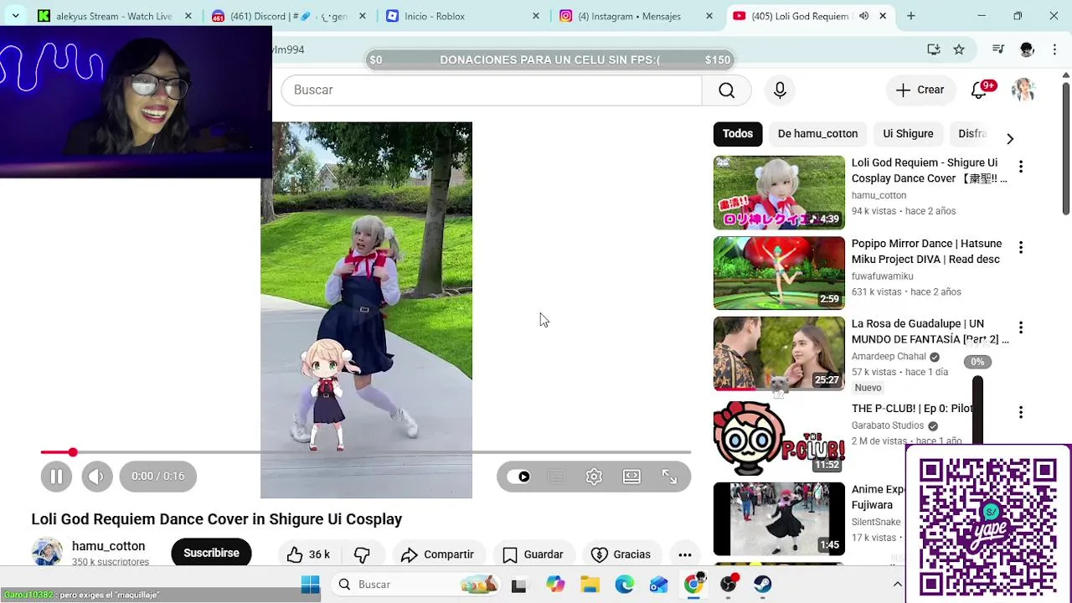Open Task View on the taskbar
The height and width of the screenshot is (603, 1072).
pos(518,585)
